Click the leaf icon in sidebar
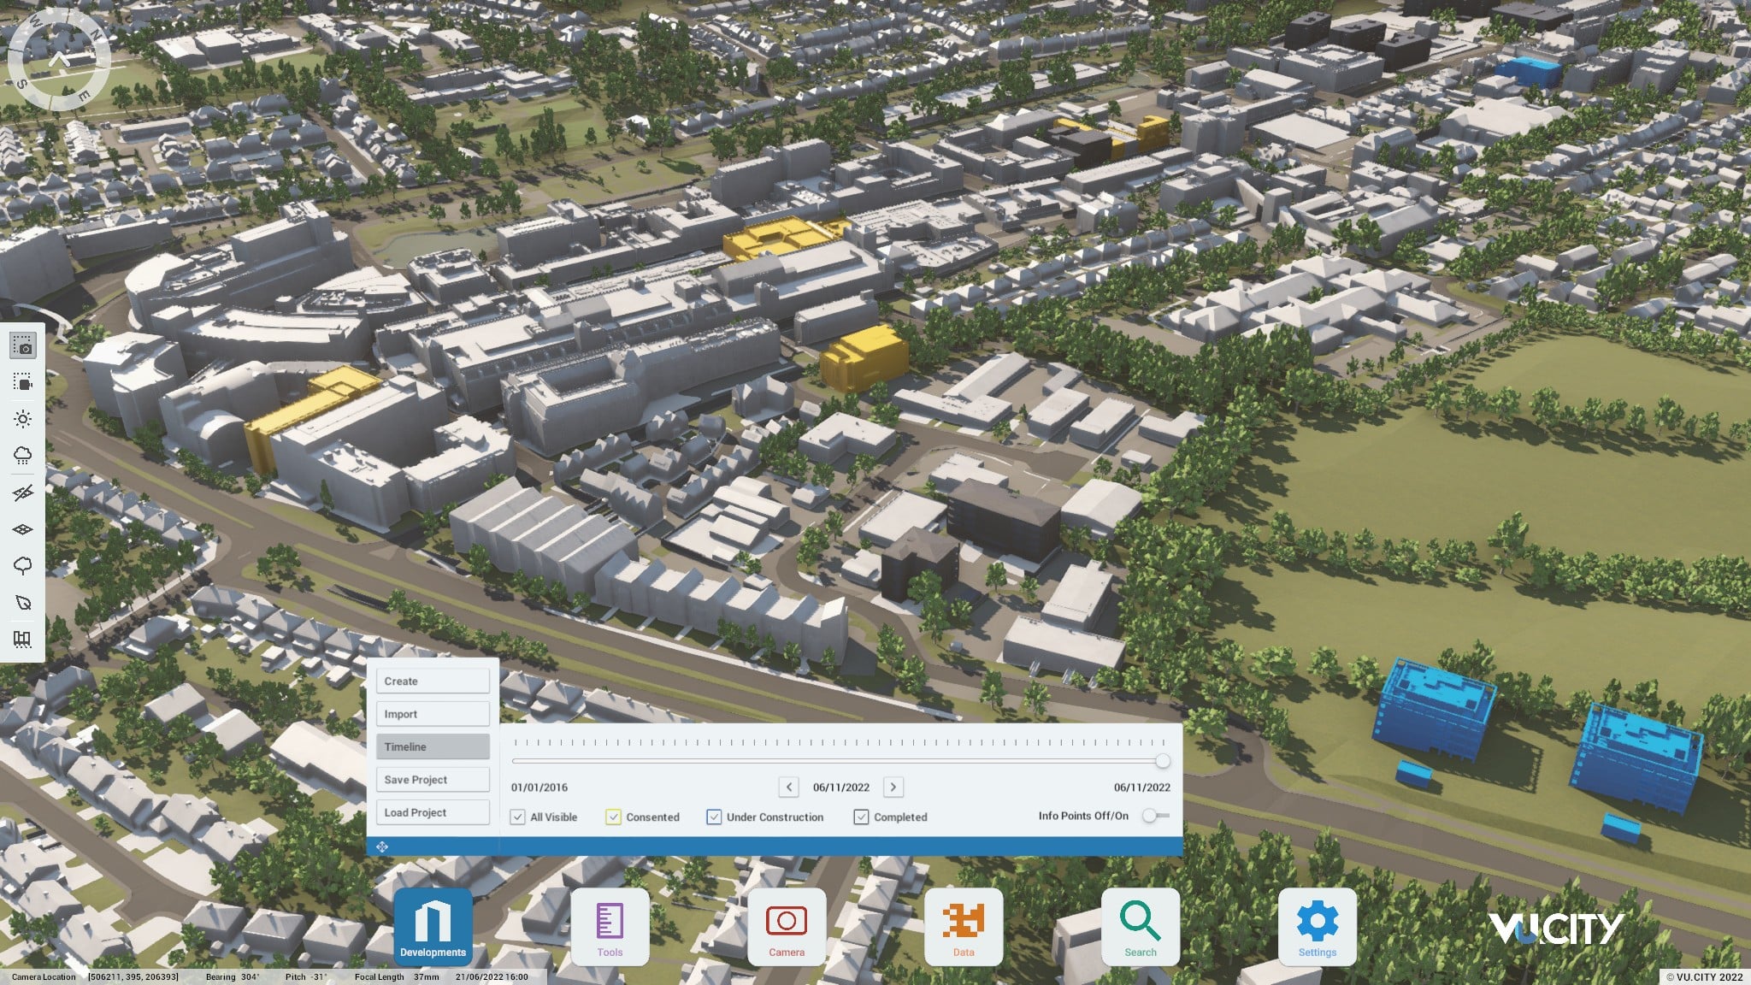The image size is (1751, 985). coord(23,603)
